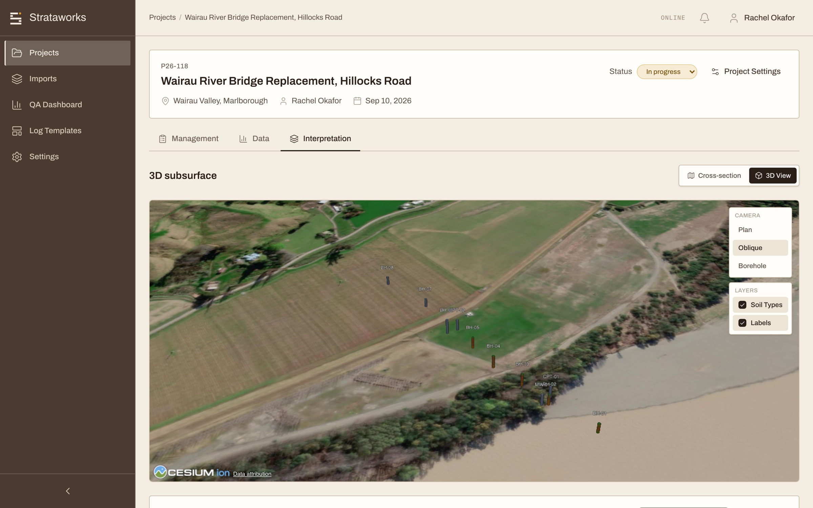Click the location pin icon next to Wairau Valley

(x=165, y=101)
